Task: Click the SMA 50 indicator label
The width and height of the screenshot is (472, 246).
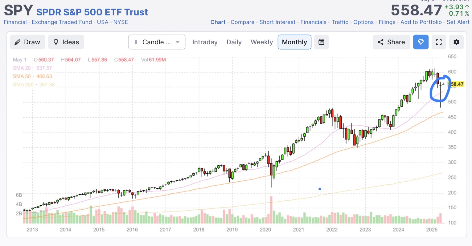Action: (22, 76)
